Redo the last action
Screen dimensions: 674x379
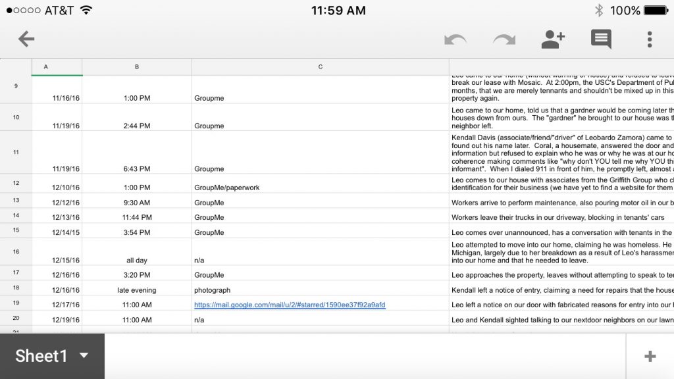click(504, 39)
